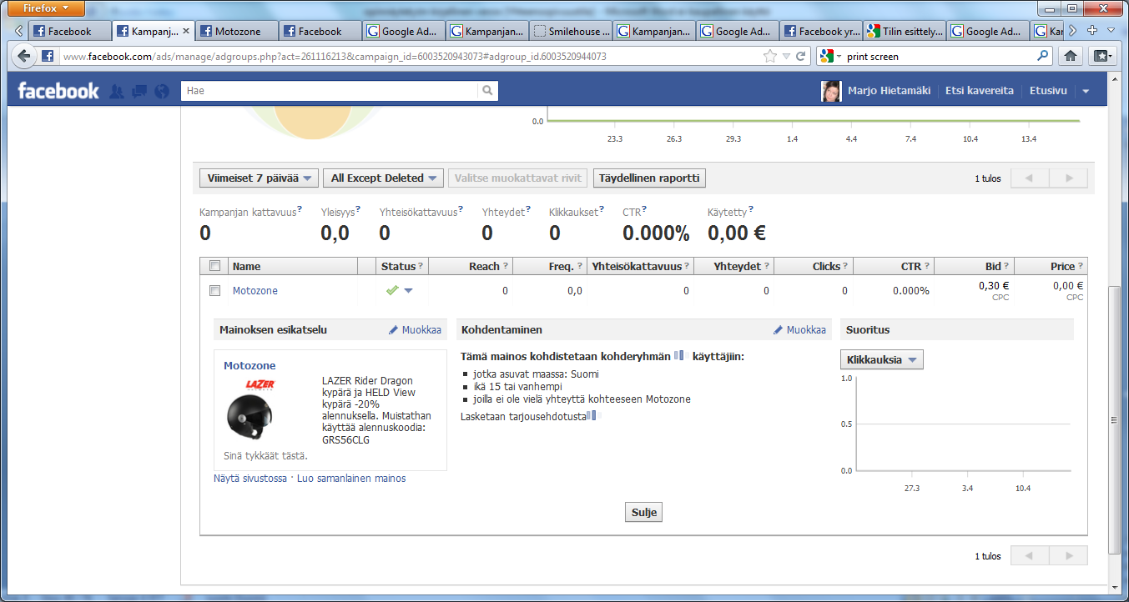
Task: Switch to the Motozone tab
Action: point(237,31)
